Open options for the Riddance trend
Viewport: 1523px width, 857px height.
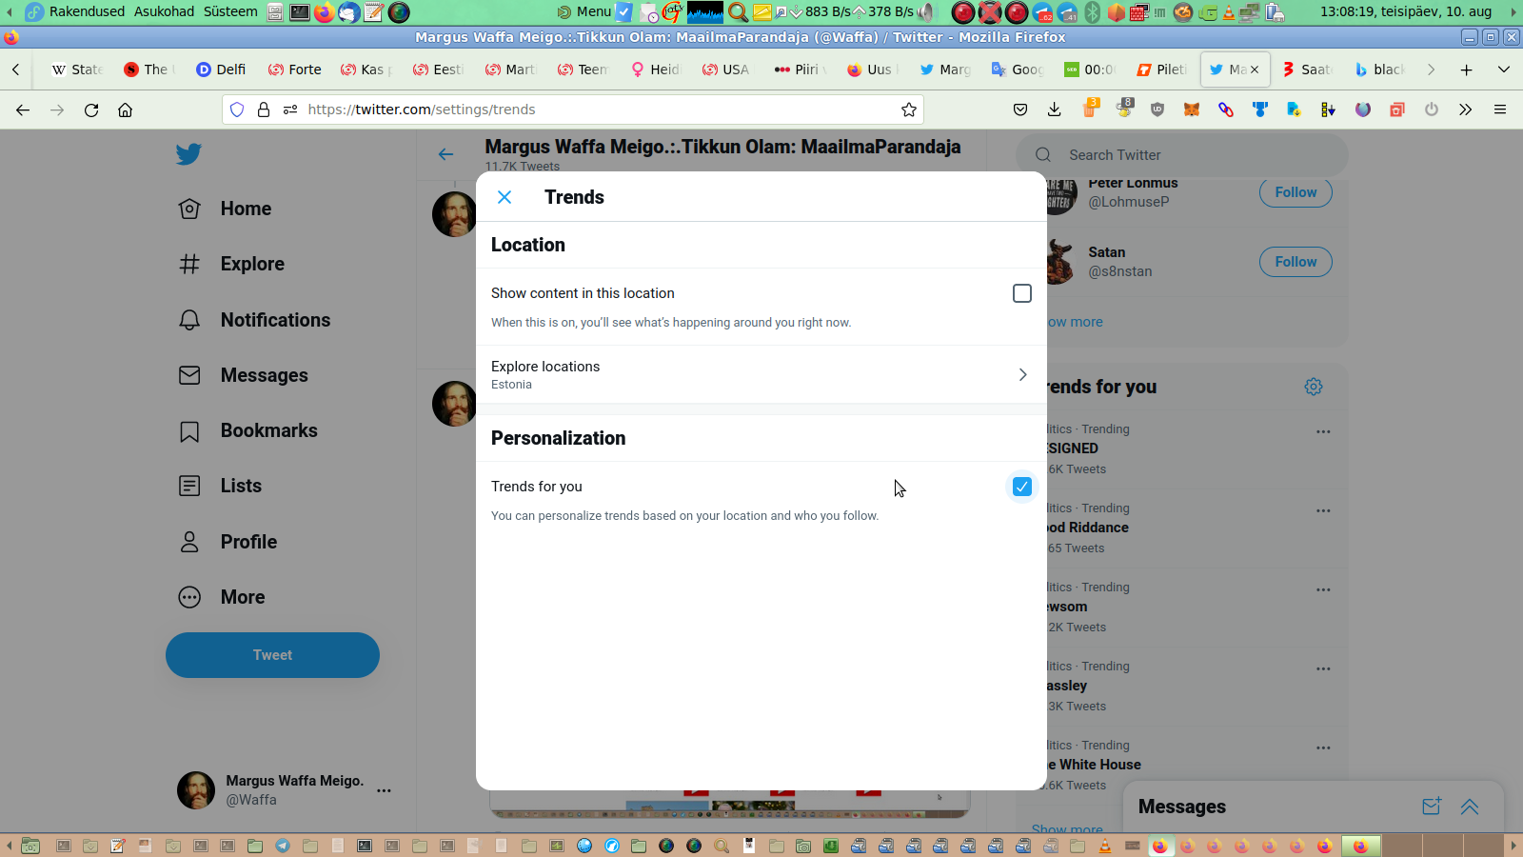tap(1323, 510)
